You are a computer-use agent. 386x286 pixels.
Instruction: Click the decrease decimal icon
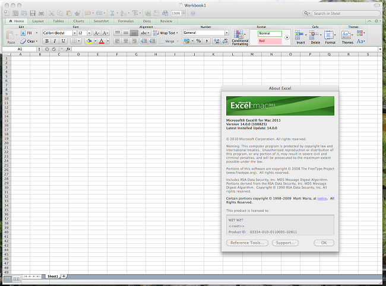point(225,41)
